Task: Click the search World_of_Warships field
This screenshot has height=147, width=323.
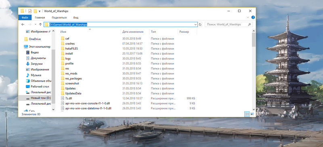Action: 229,25
